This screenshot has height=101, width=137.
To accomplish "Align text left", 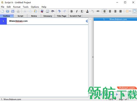I will click(x=105, y=11).
